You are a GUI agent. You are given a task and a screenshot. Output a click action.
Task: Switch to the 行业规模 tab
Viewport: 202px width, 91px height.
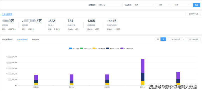pos(36,39)
